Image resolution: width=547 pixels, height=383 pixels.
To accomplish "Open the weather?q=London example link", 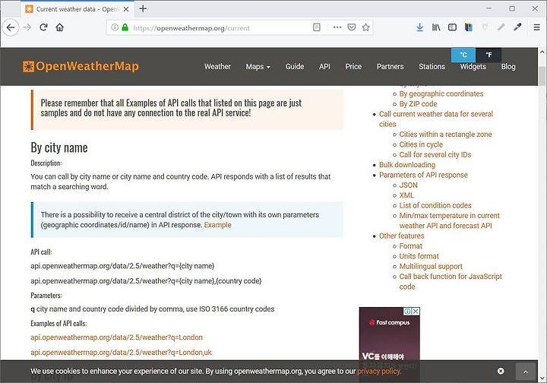I will click(x=116, y=337).
